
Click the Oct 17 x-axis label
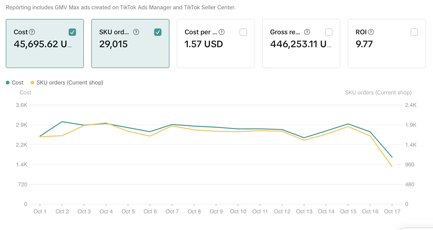[x=392, y=212]
